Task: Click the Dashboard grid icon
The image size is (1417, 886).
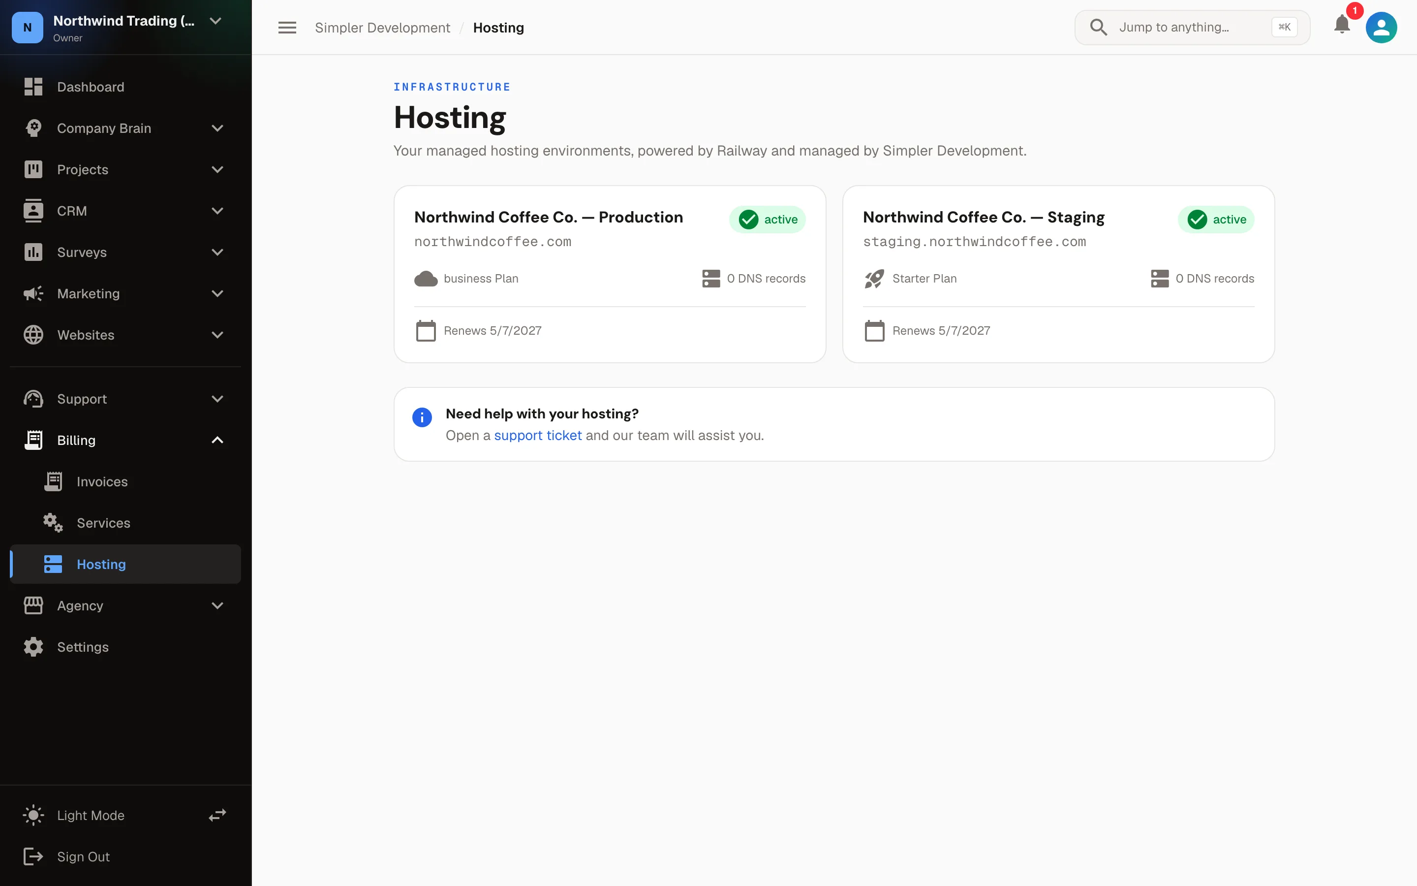Action: click(33, 87)
